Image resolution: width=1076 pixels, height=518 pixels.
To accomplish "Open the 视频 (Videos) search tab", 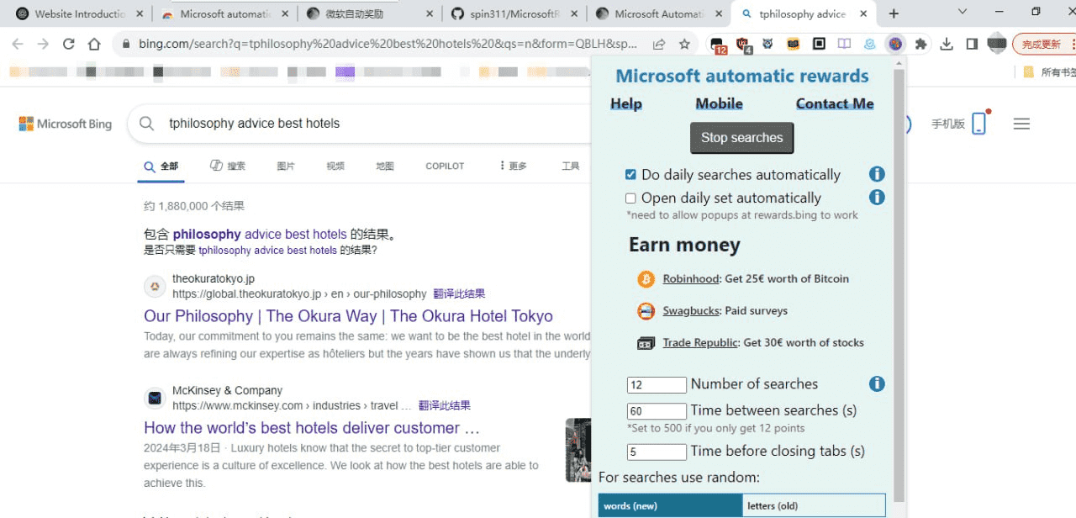I will tap(335, 166).
